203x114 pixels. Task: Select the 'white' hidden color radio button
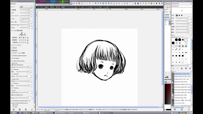[x=13, y=107]
